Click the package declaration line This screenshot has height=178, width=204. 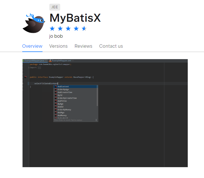point(51,64)
